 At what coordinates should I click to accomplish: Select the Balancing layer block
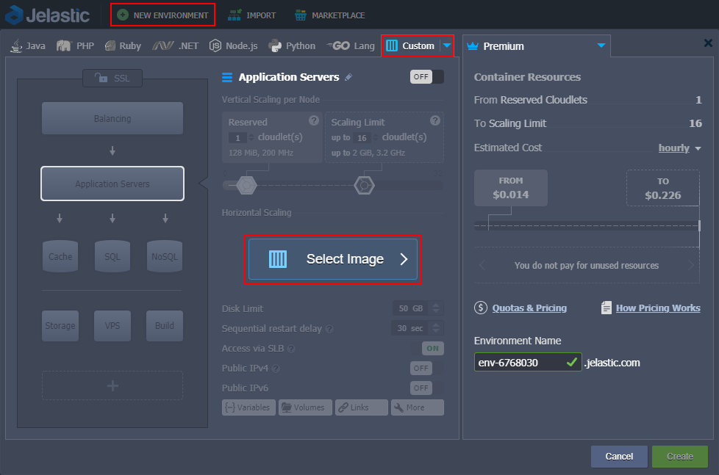coord(112,118)
